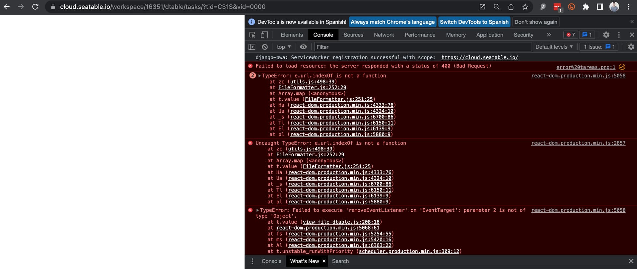Click the share page icon in address bar
The height and width of the screenshot is (269, 637).
(x=511, y=7)
